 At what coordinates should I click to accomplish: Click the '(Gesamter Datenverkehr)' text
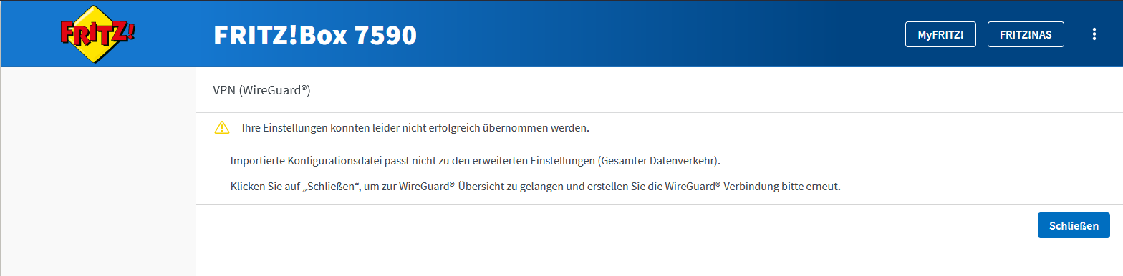point(657,160)
